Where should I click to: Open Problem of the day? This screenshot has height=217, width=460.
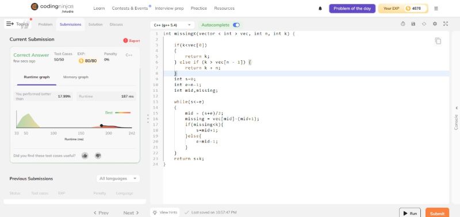[x=352, y=9]
